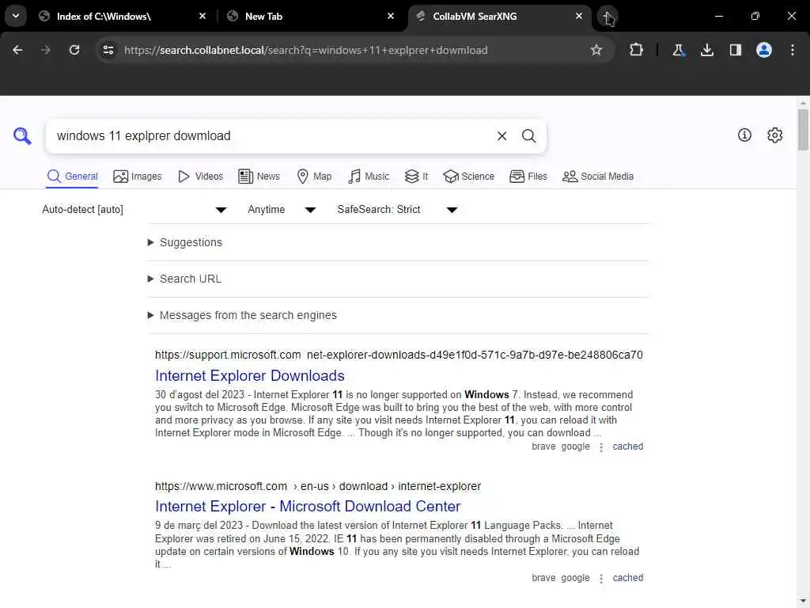Switch to Videos search category
This screenshot has width=810, height=608.
point(200,177)
